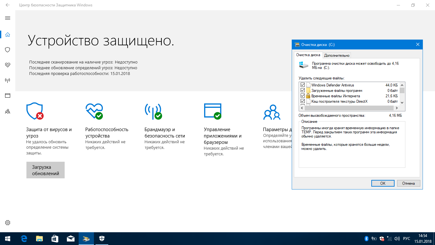Open the hamburger navigation menu
Viewport: 435px width, 245px height.
[x=8, y=18]
